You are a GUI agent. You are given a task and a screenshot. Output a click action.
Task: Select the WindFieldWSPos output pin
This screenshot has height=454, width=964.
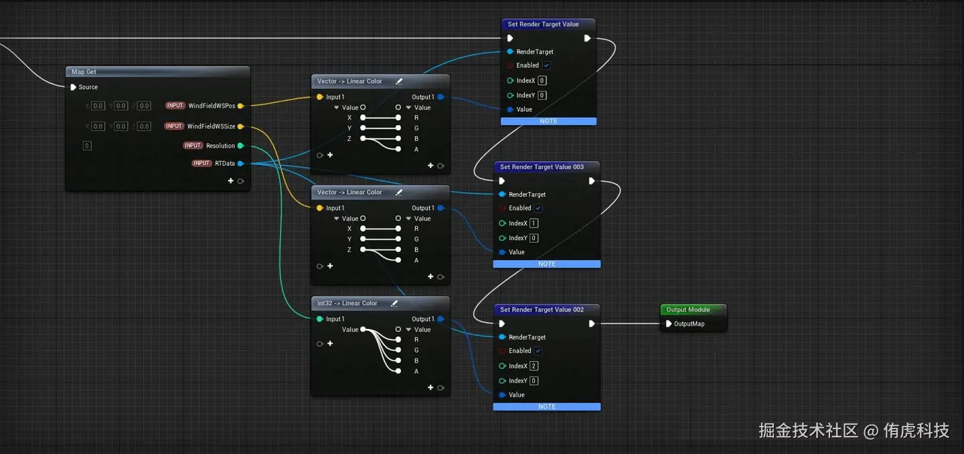coord(240,106)
